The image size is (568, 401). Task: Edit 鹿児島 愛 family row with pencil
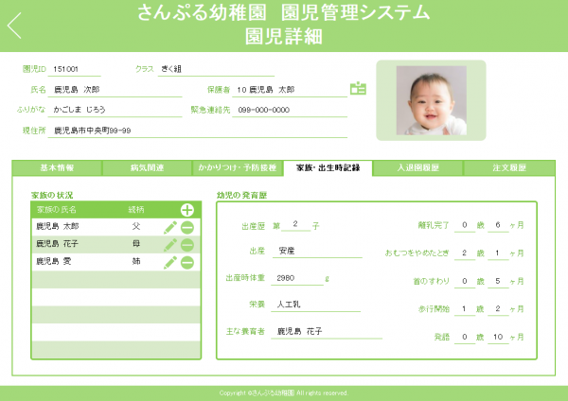click(169, 262)
